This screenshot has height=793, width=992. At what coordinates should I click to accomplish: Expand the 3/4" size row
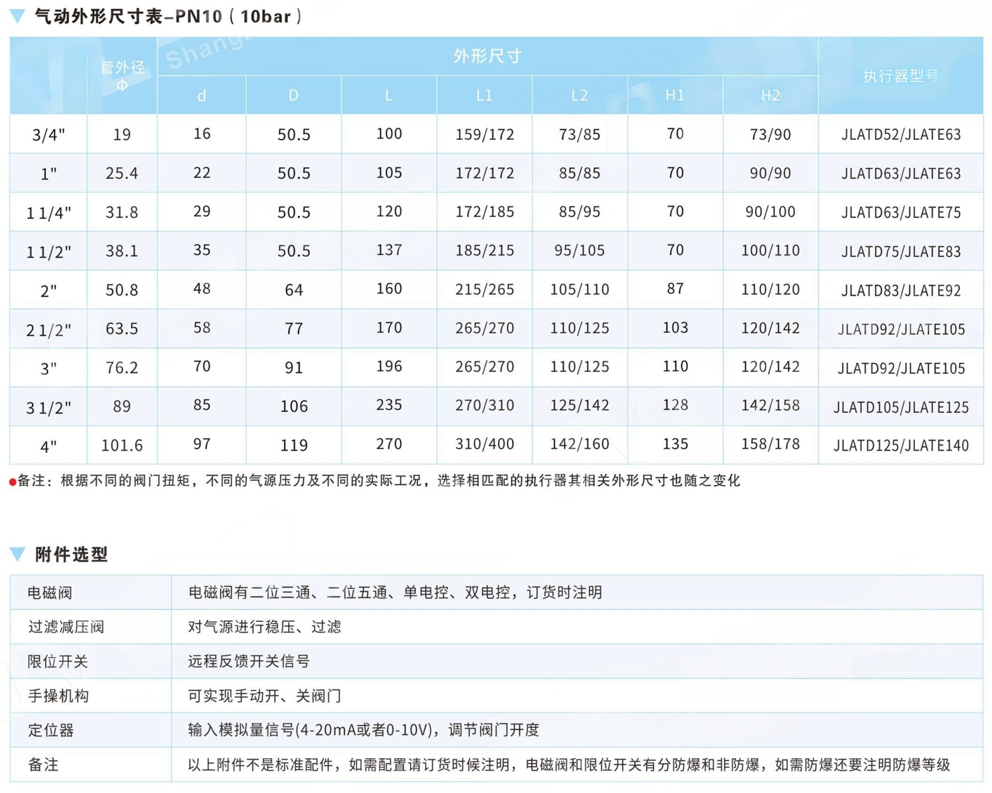47,134
